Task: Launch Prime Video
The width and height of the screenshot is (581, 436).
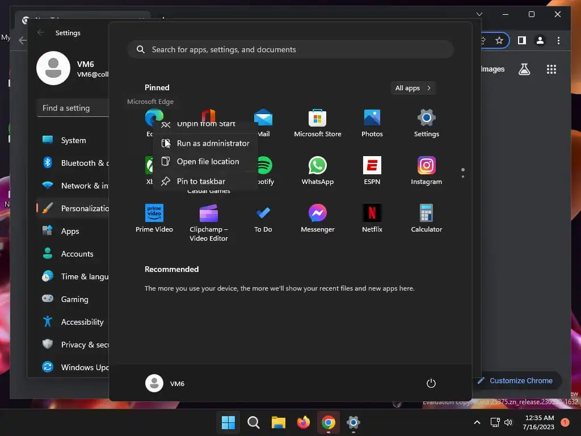Action: (x=154, y=219)
